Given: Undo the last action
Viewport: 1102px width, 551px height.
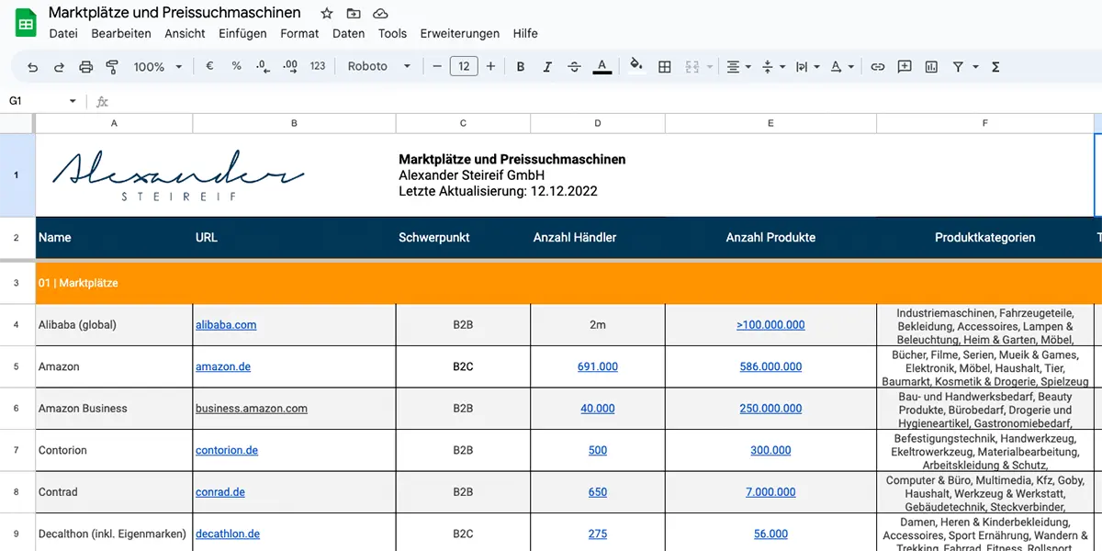Looking at the screenshot, I should pos(33,66).
